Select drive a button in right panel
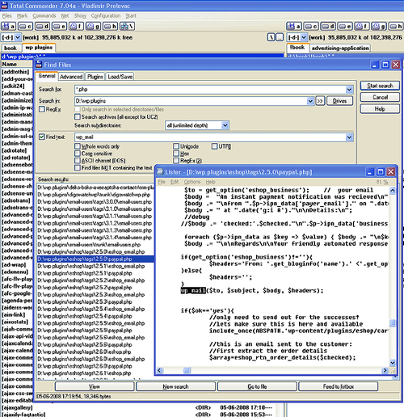 (293, 26)
